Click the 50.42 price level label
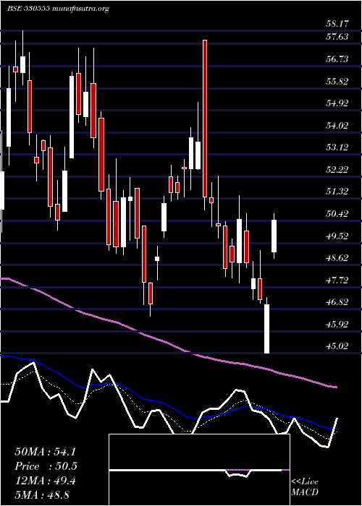 point(337,214)
